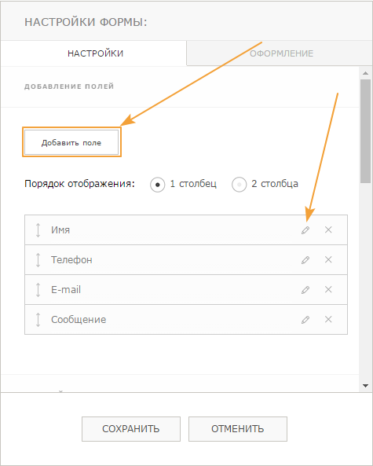Select the 2 столбца radio button
The width and height of the screenshot is (373, 466).
coord(239,185)
